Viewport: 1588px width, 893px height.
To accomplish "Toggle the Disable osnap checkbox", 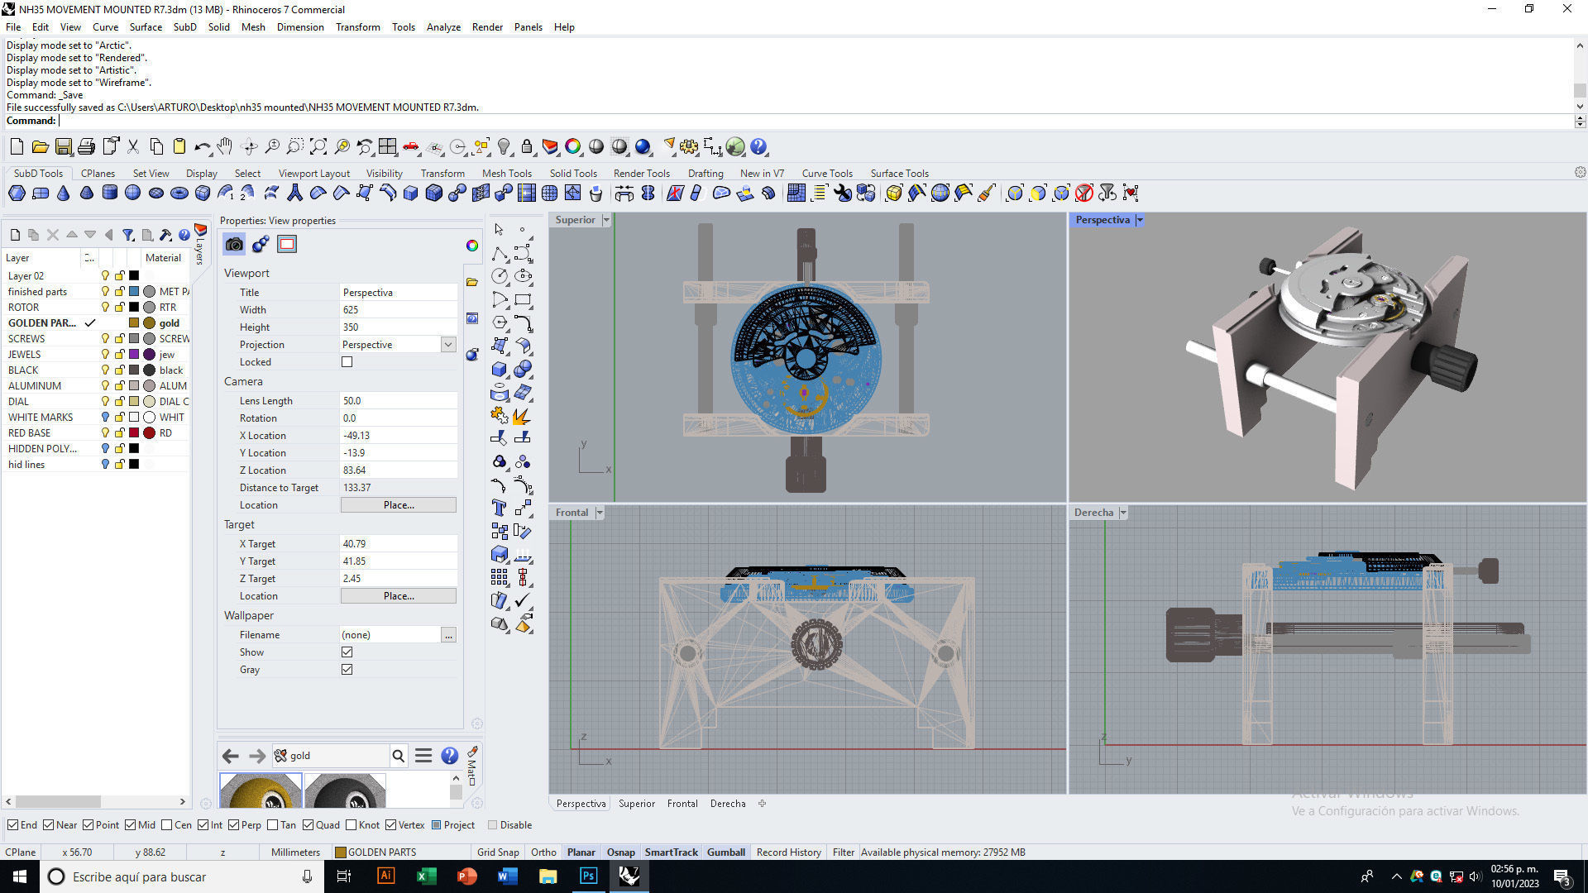I will click(x=493, y=825).
